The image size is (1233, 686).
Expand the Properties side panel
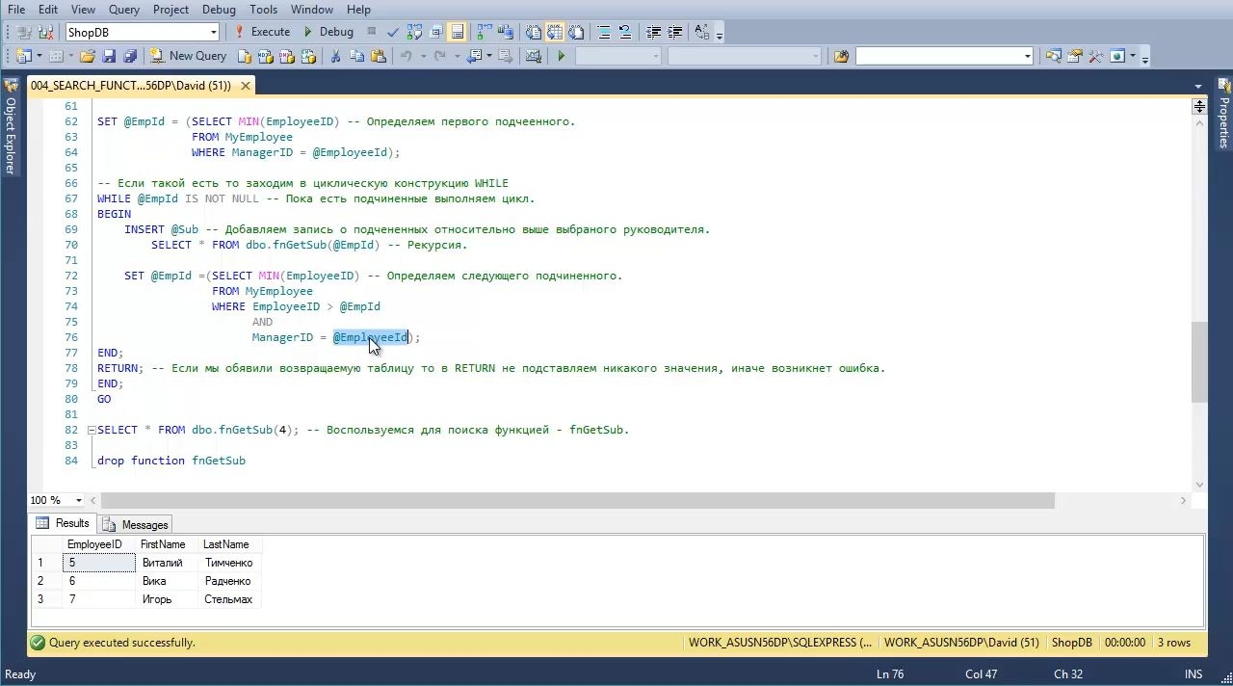coord(1223,114)
